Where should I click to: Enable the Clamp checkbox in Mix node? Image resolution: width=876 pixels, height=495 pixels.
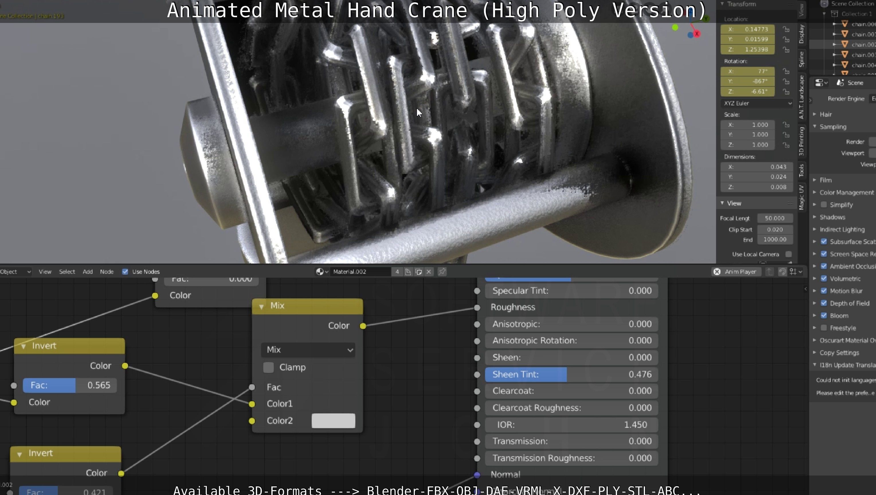point(268,367)
